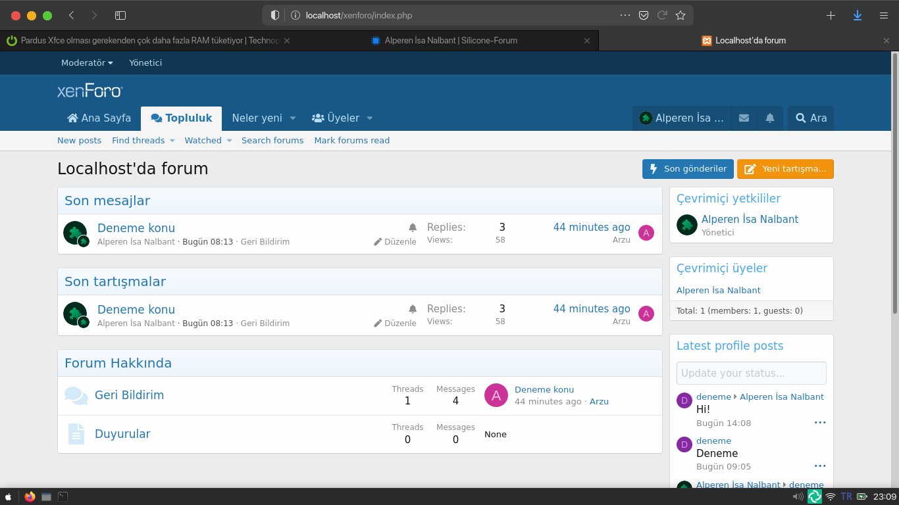The height and width of the screenshot is (505, 899).
Task: Open options dots for Deneme profile post
Action: 820,466
